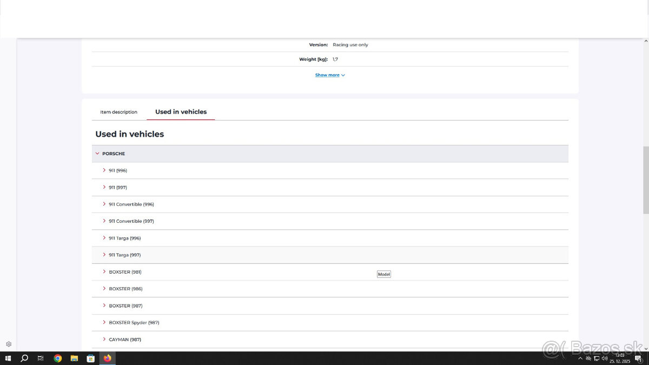Click the taskbar search magnifier icon
649x365 pixels.
pyautogui.click(x=24, y=358)
